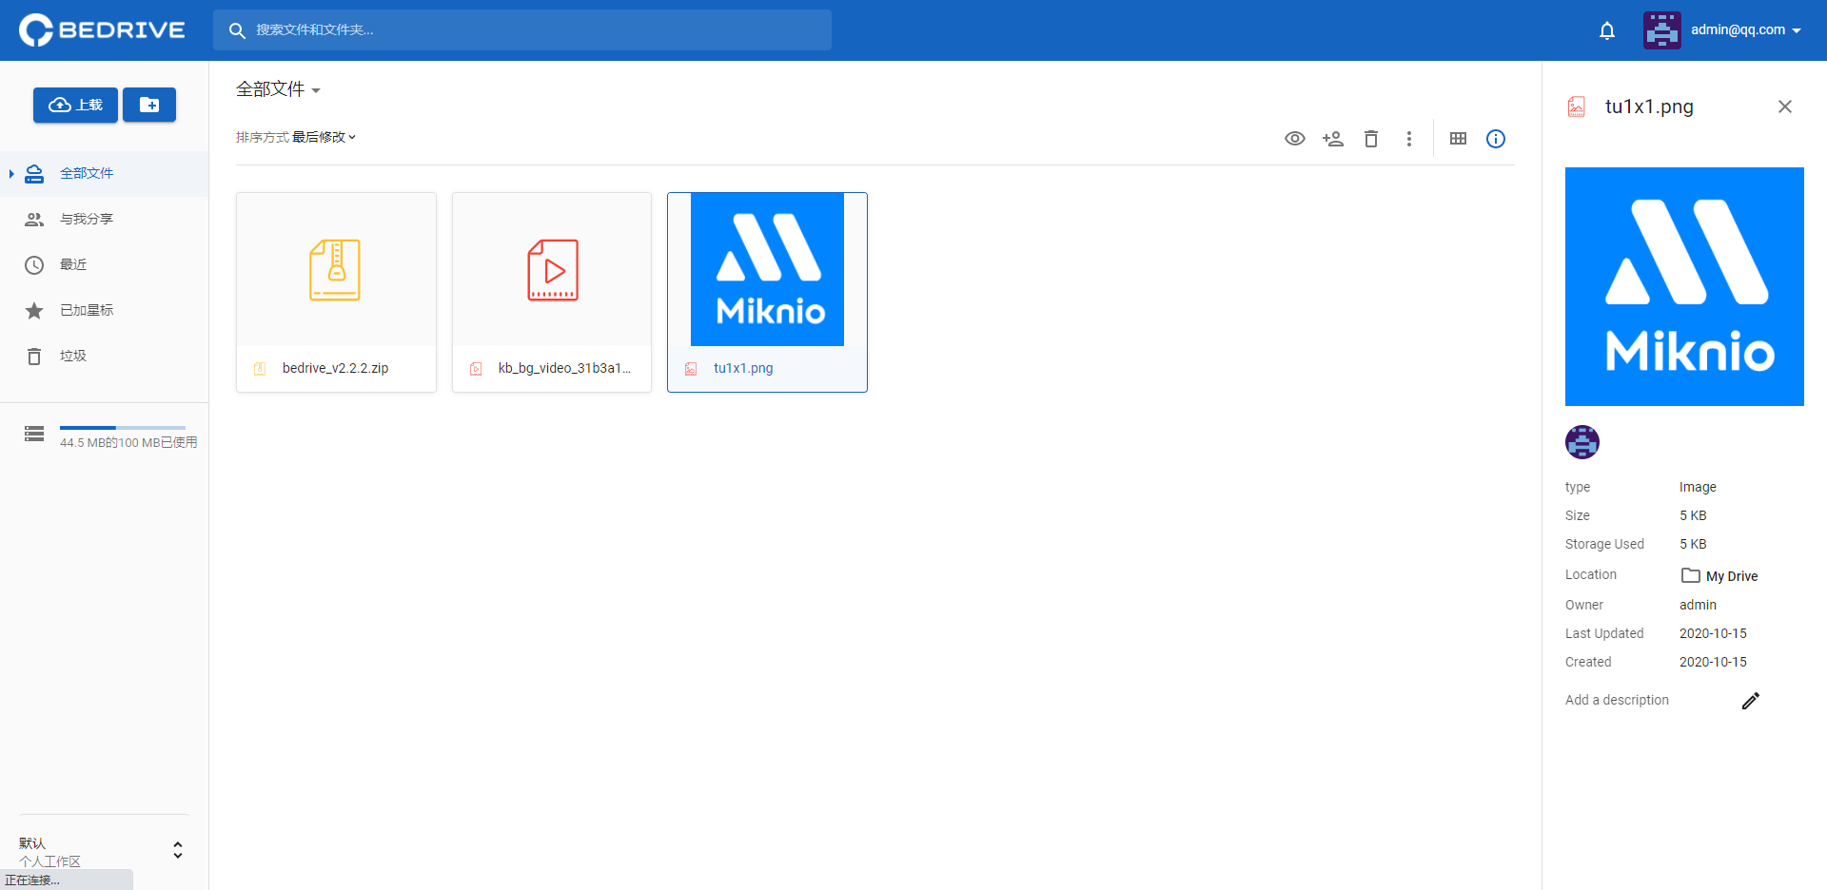Click the BEDRIVE logo in the header

click(101, 29)
